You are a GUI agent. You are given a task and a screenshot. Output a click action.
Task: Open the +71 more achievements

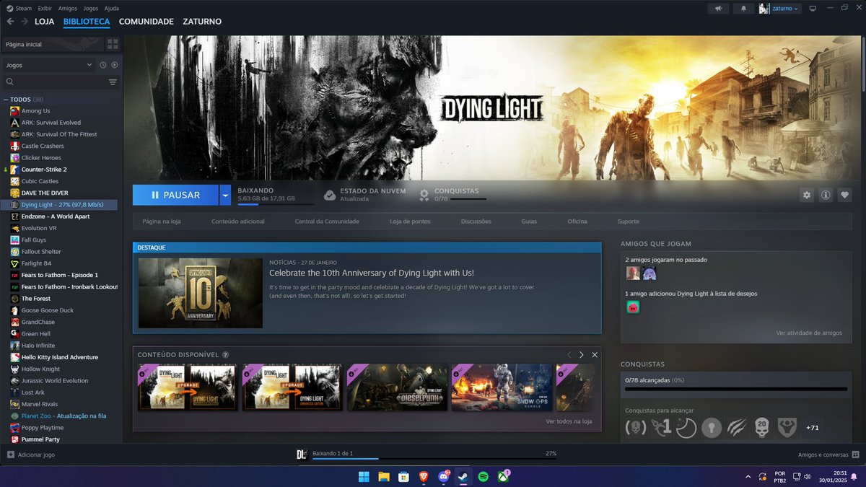(x=812, y=428)
